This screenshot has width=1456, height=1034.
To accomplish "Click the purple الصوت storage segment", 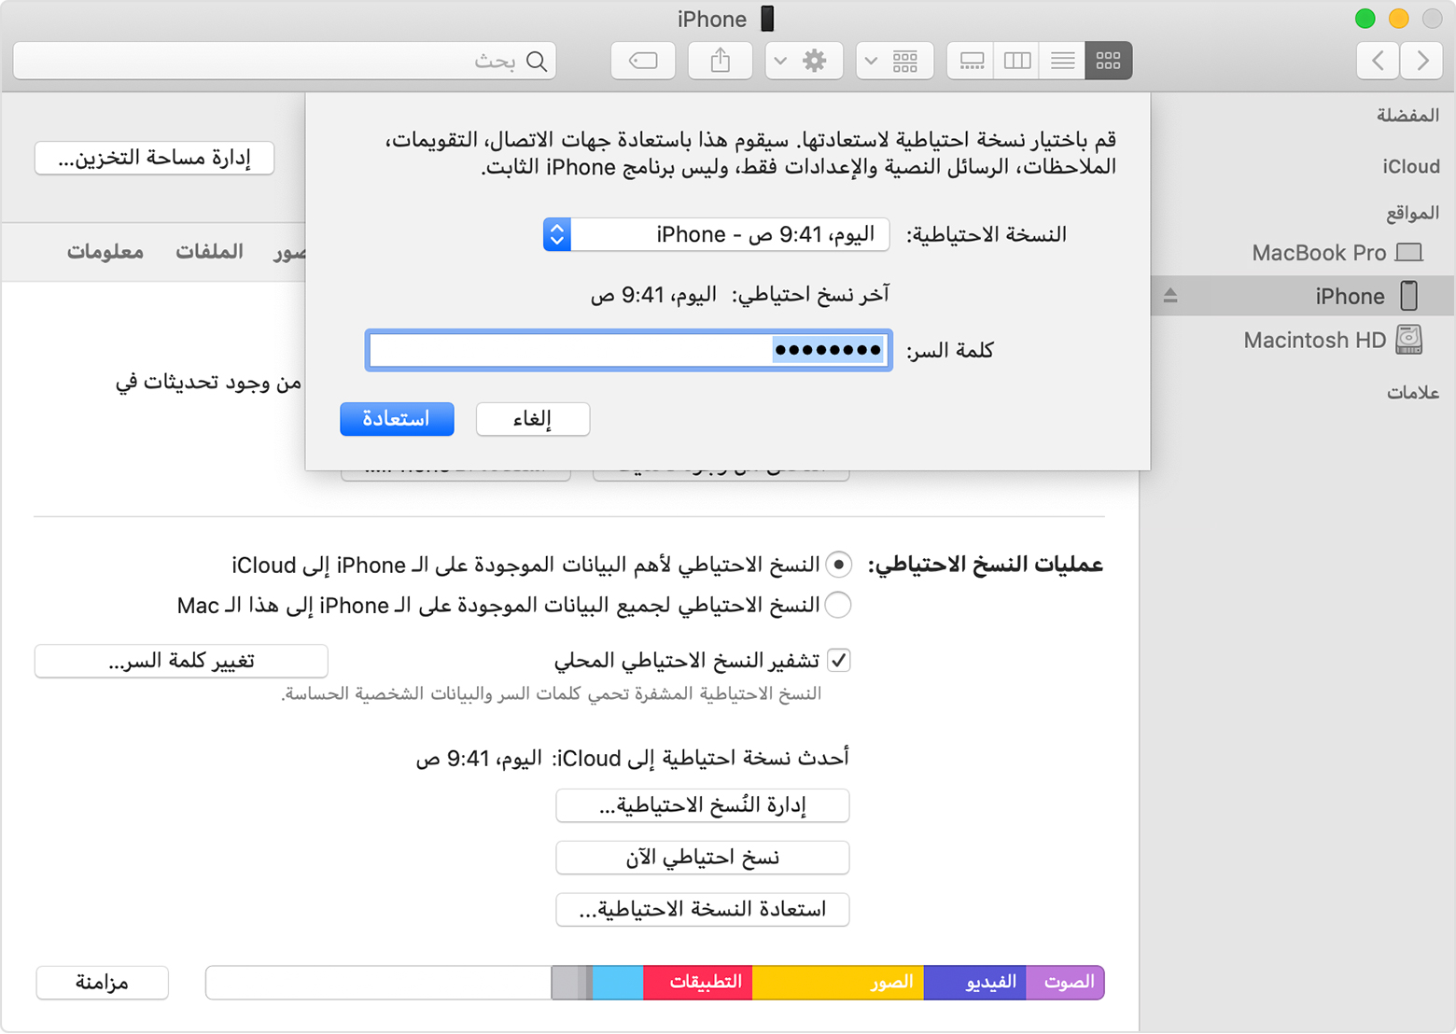I will (1065, 983).
